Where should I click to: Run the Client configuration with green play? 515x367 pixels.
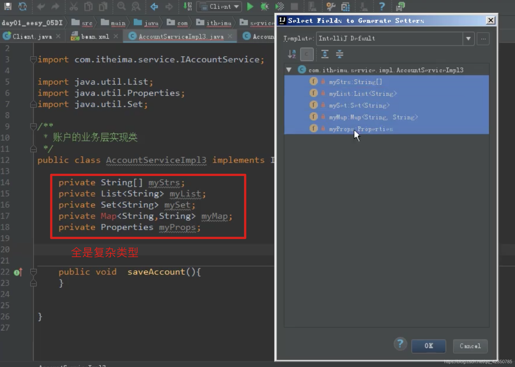pyautogui.click(x=250, y=6)
